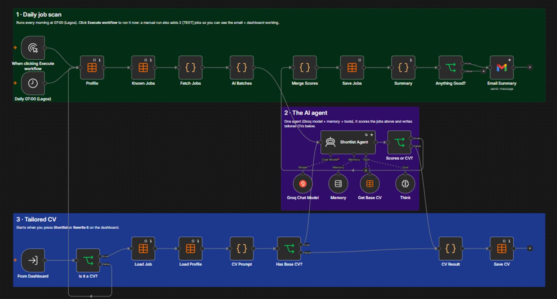This screenshot has height=299, width=557.
Task: Add a tool to Shortlist Agent Tool connector
Action: pyautogui.click(x=366, y=171)
